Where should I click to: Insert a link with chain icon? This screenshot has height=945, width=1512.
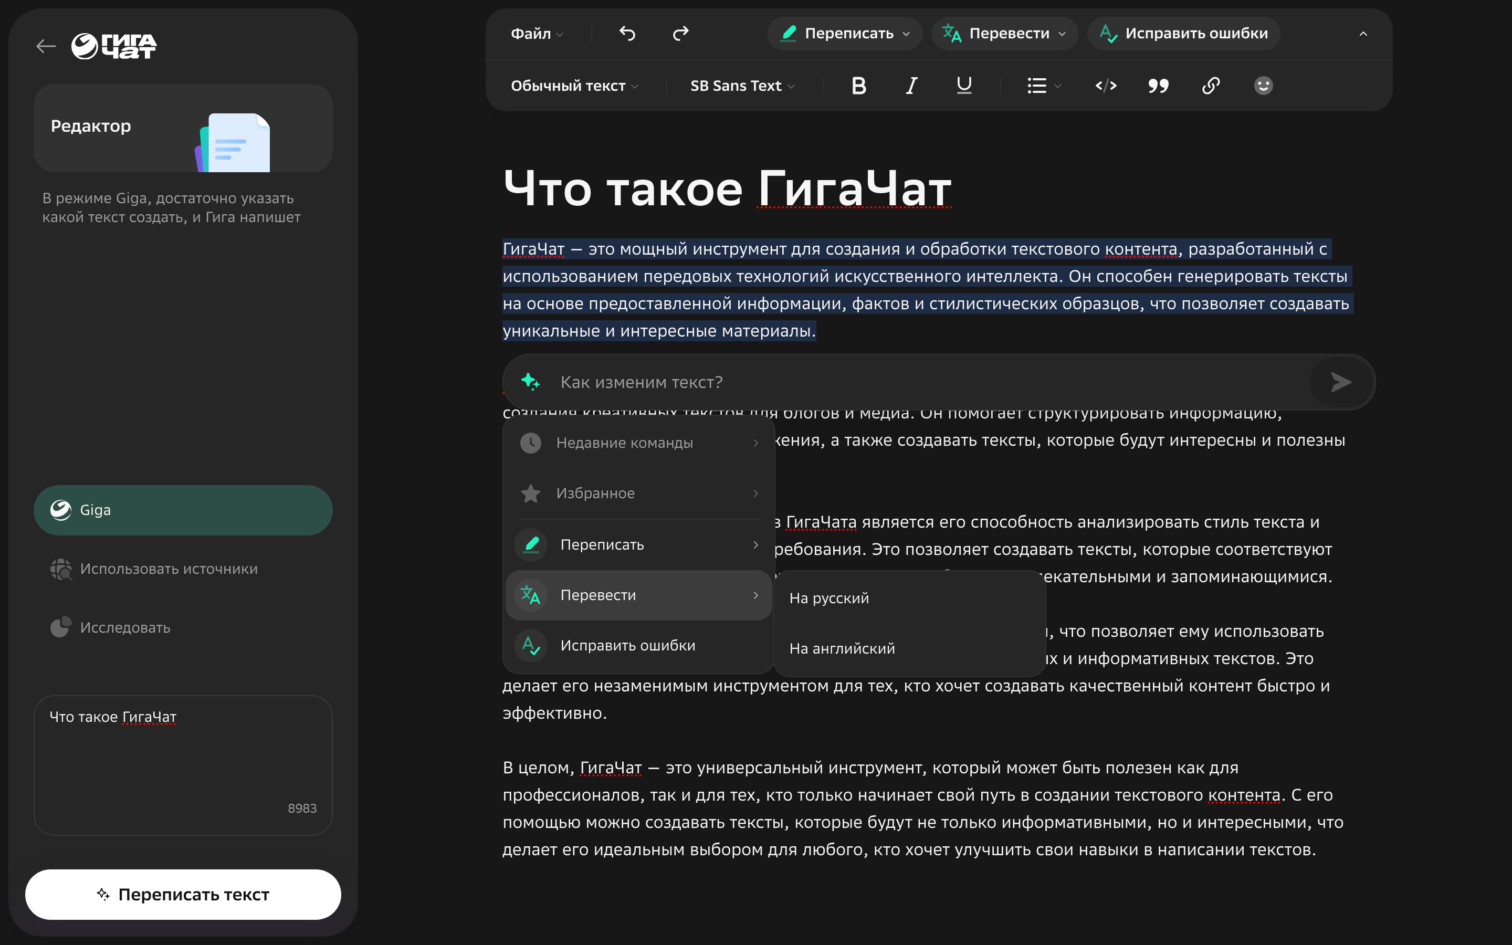pyautogui.click(x=1211, y=86)
